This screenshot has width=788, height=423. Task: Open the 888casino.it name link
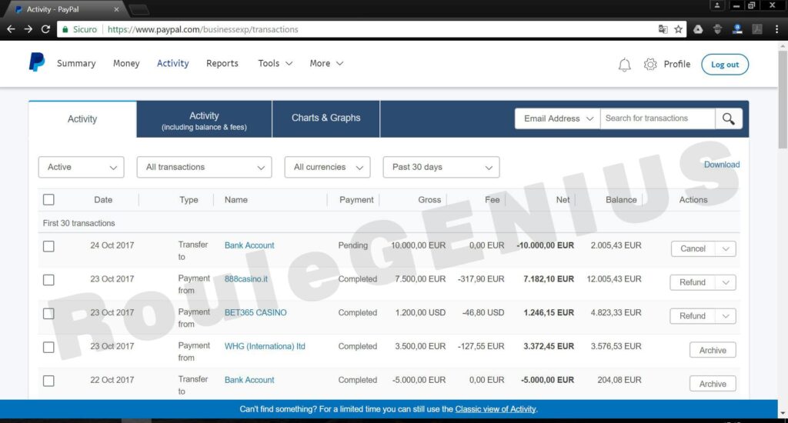(x=245, y=279)
